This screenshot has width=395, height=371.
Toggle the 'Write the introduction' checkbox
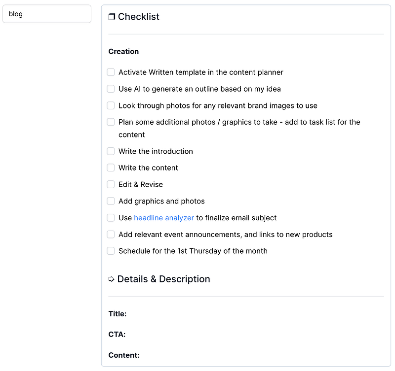pyautogui.click(x=111, y=151)
